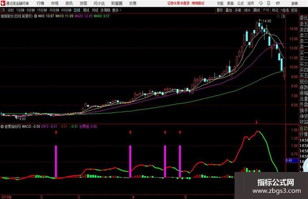Click the 14.98 high price label
308x199 pixels.
(267, 21)
